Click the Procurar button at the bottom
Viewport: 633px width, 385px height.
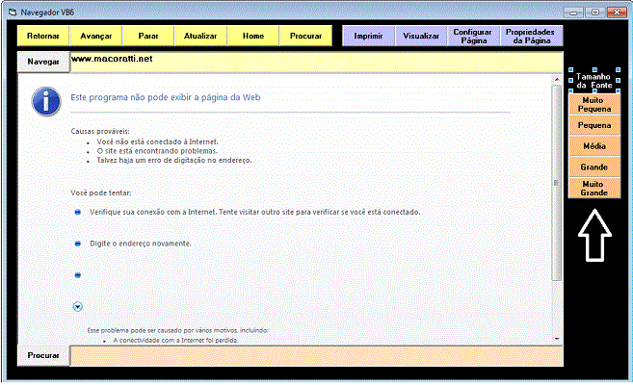pos(43,355)
